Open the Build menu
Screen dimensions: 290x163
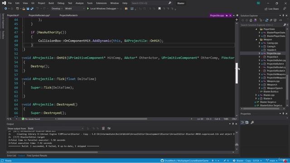[51, 3]
